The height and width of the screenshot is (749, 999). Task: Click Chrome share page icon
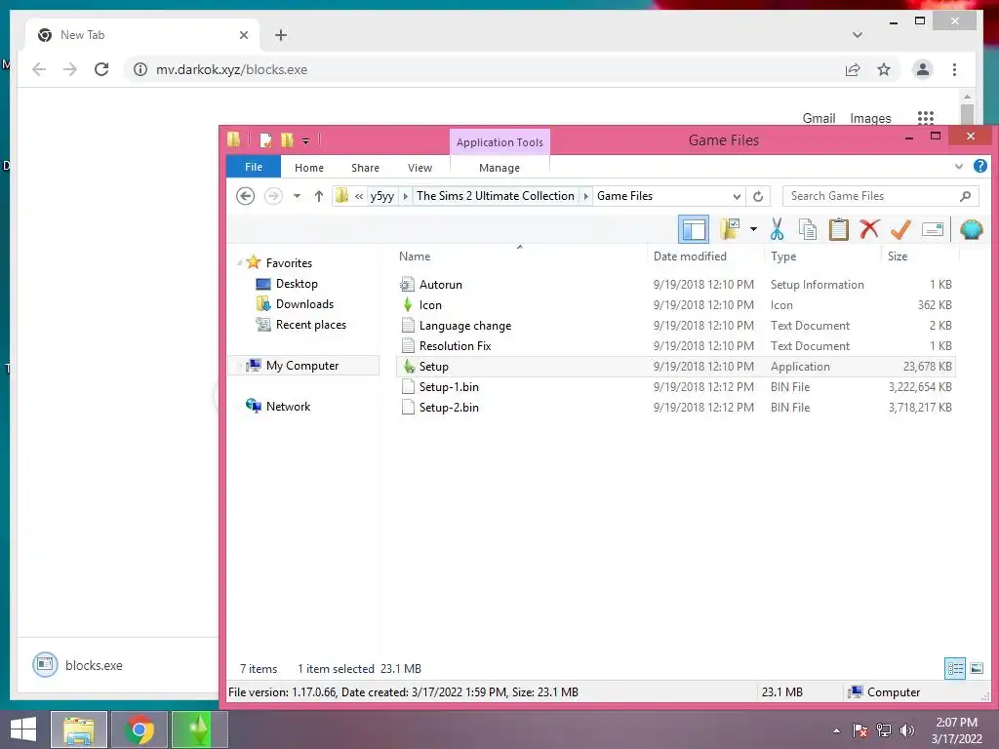852,69
